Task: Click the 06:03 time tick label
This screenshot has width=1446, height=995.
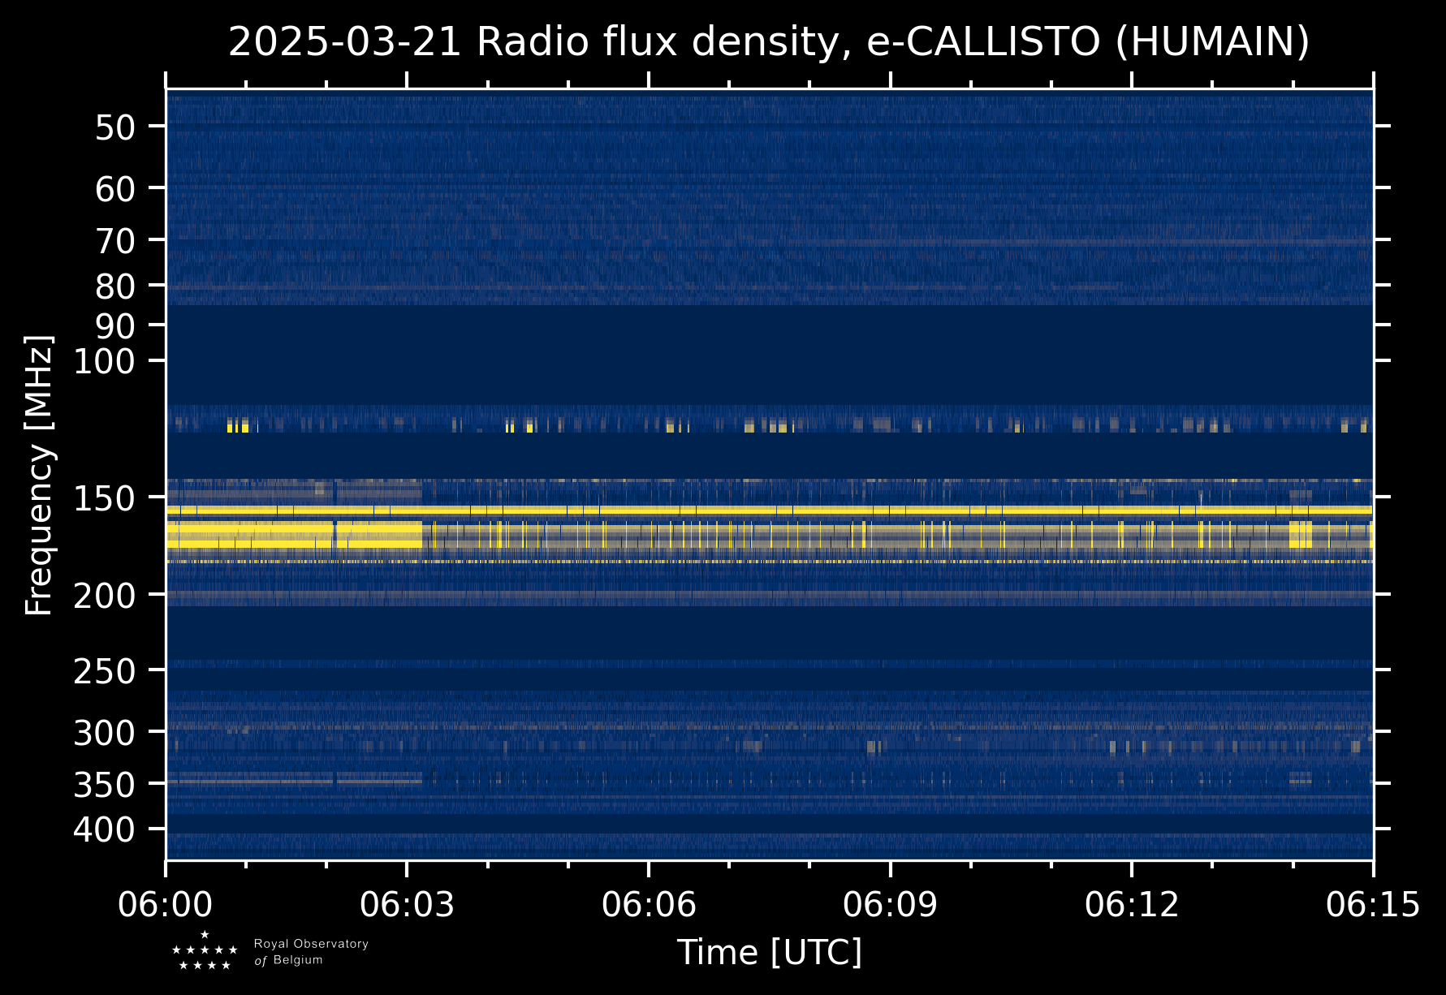Action: 407,905
